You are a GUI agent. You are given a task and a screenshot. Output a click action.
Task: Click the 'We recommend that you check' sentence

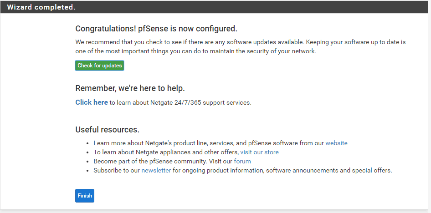click(137, 42)
